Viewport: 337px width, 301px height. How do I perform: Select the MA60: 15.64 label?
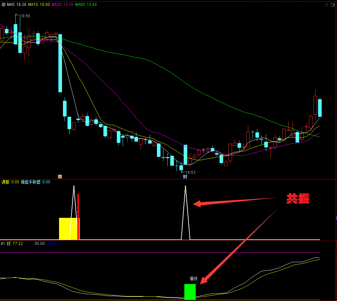click(86, 5)
